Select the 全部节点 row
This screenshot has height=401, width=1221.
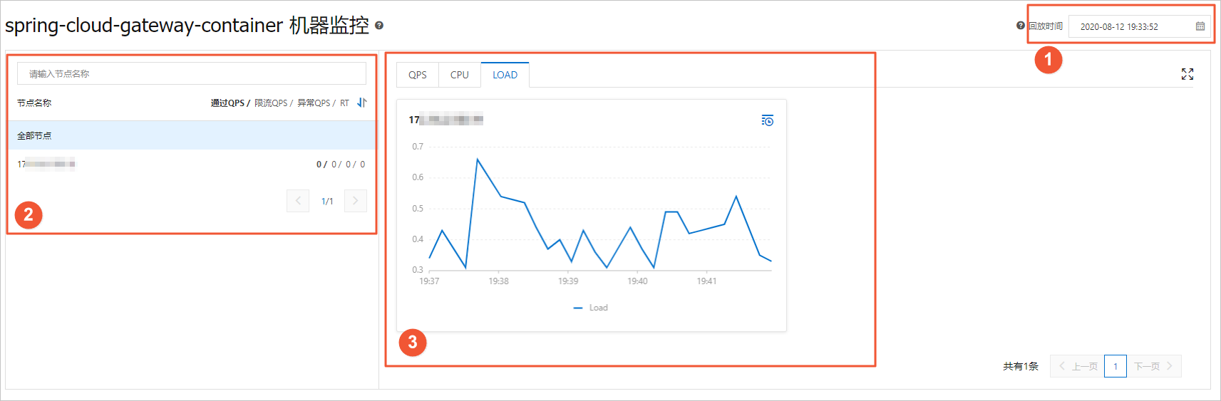tap(192, 135)
